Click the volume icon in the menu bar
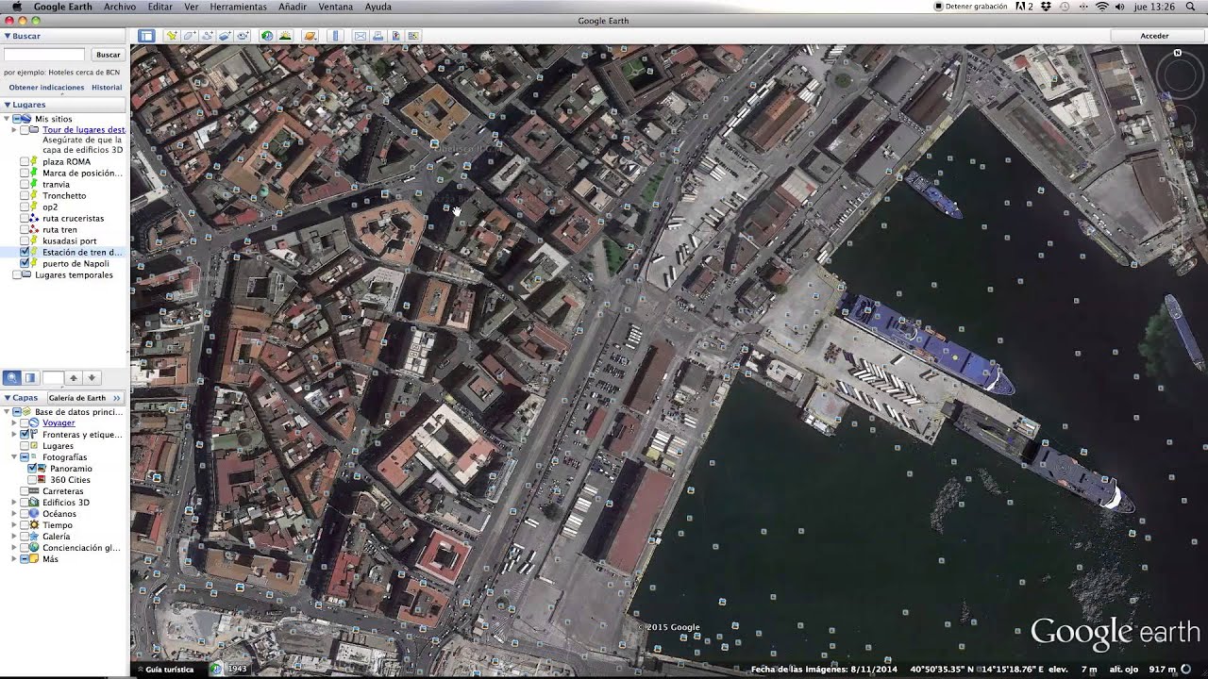 pyautogui.click(x=1120, y=7)
